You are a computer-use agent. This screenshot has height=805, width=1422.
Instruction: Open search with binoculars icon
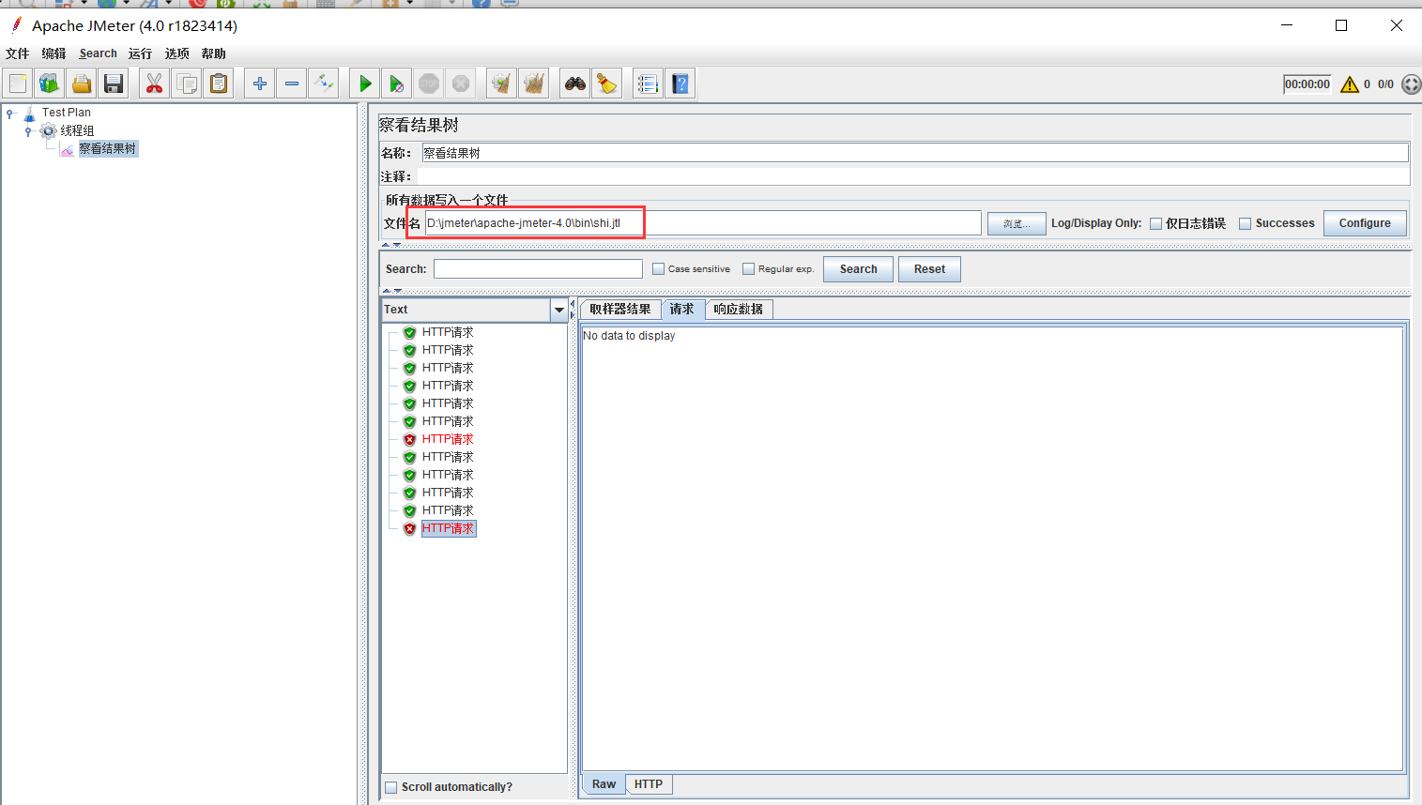click(575, 84)
